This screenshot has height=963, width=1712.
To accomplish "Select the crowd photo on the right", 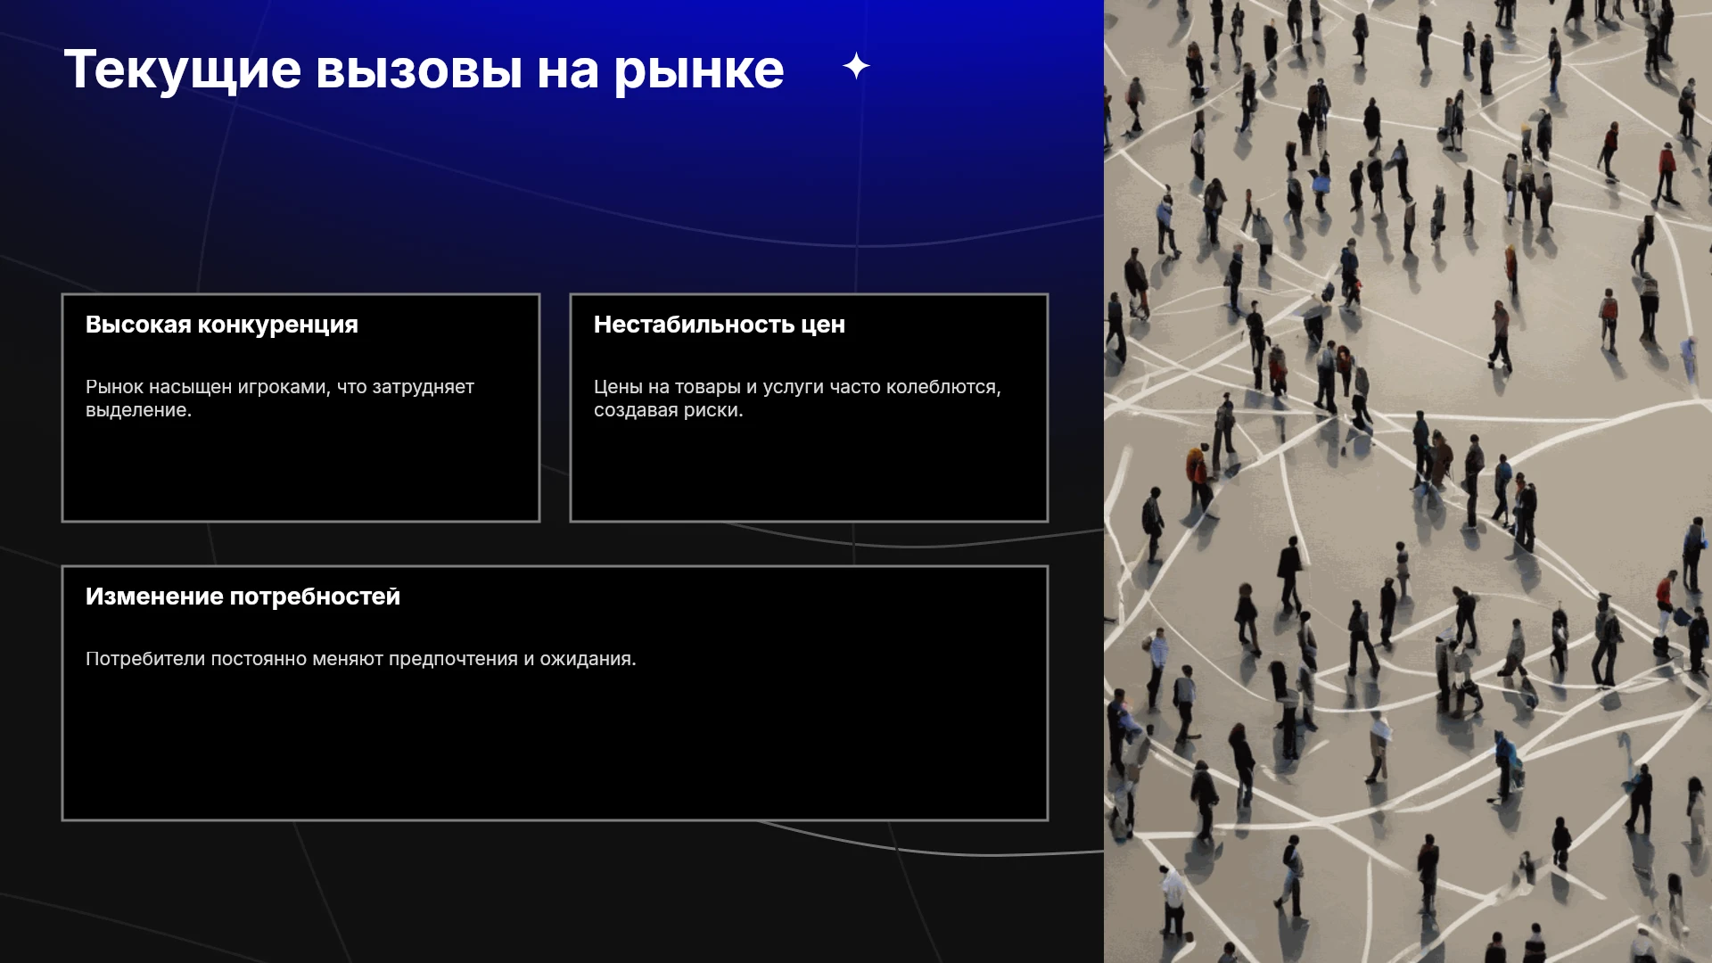I will click(1408, 481).
